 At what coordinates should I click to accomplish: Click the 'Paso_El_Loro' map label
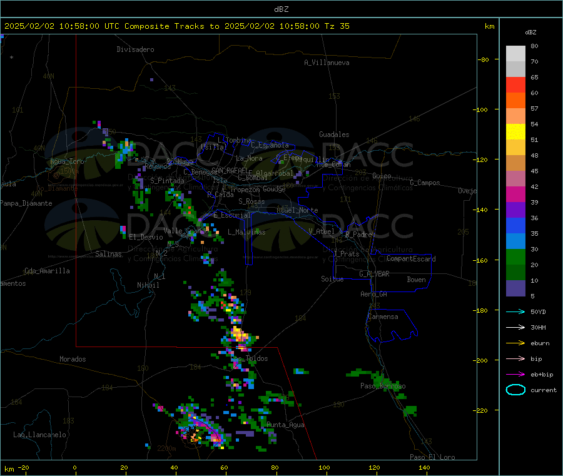[x=433, y=457]
